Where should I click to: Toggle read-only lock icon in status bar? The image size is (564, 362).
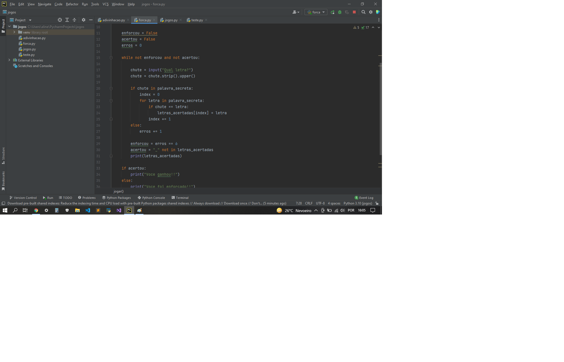click(x=377, y=203)
